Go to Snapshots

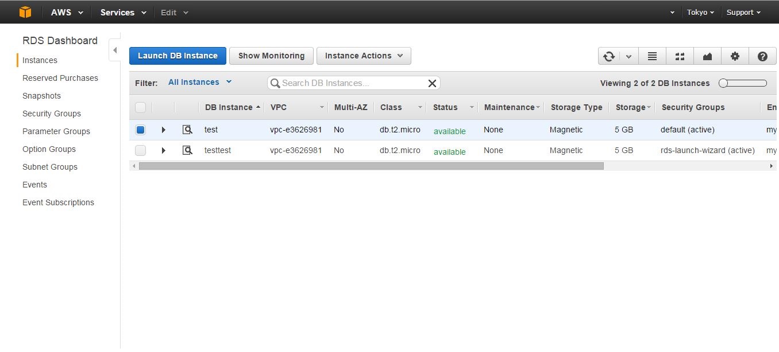[41, 96]
